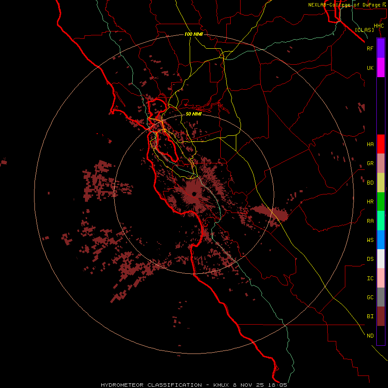Click the RA light green swatch
388x388 pixels.
[x=381, y=221]
